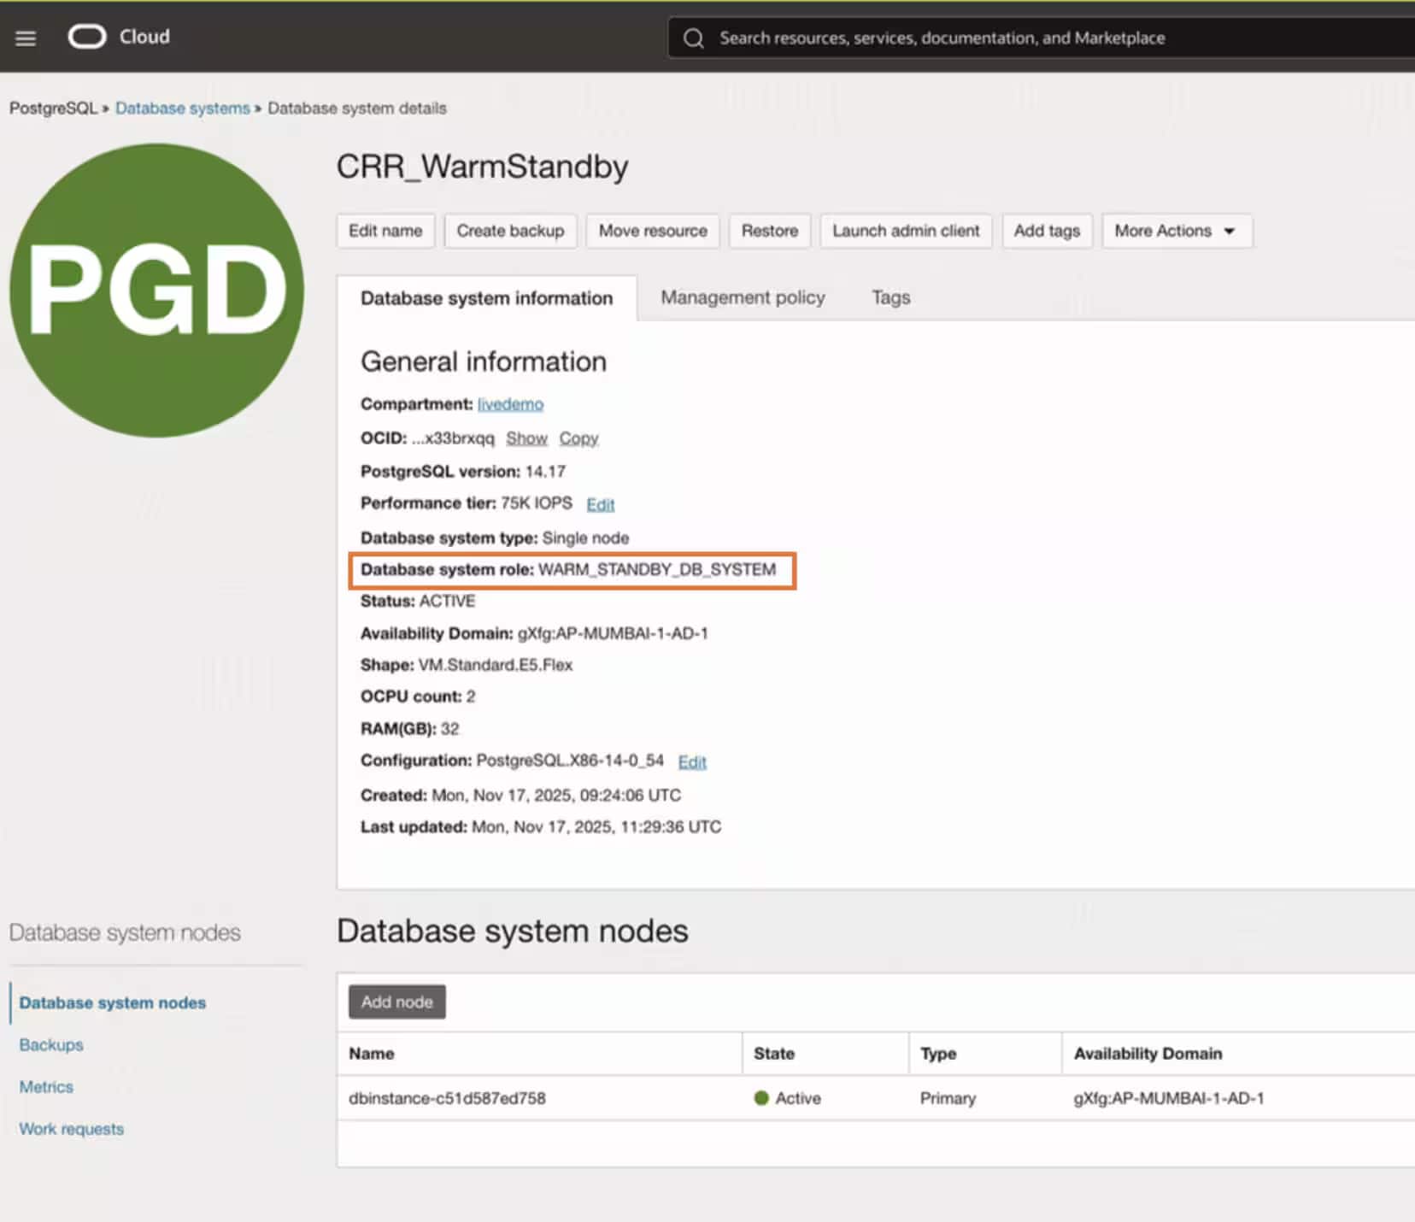Go to Database systems breadcrumb
1415x1222 pixels.
tap(183, 109)
